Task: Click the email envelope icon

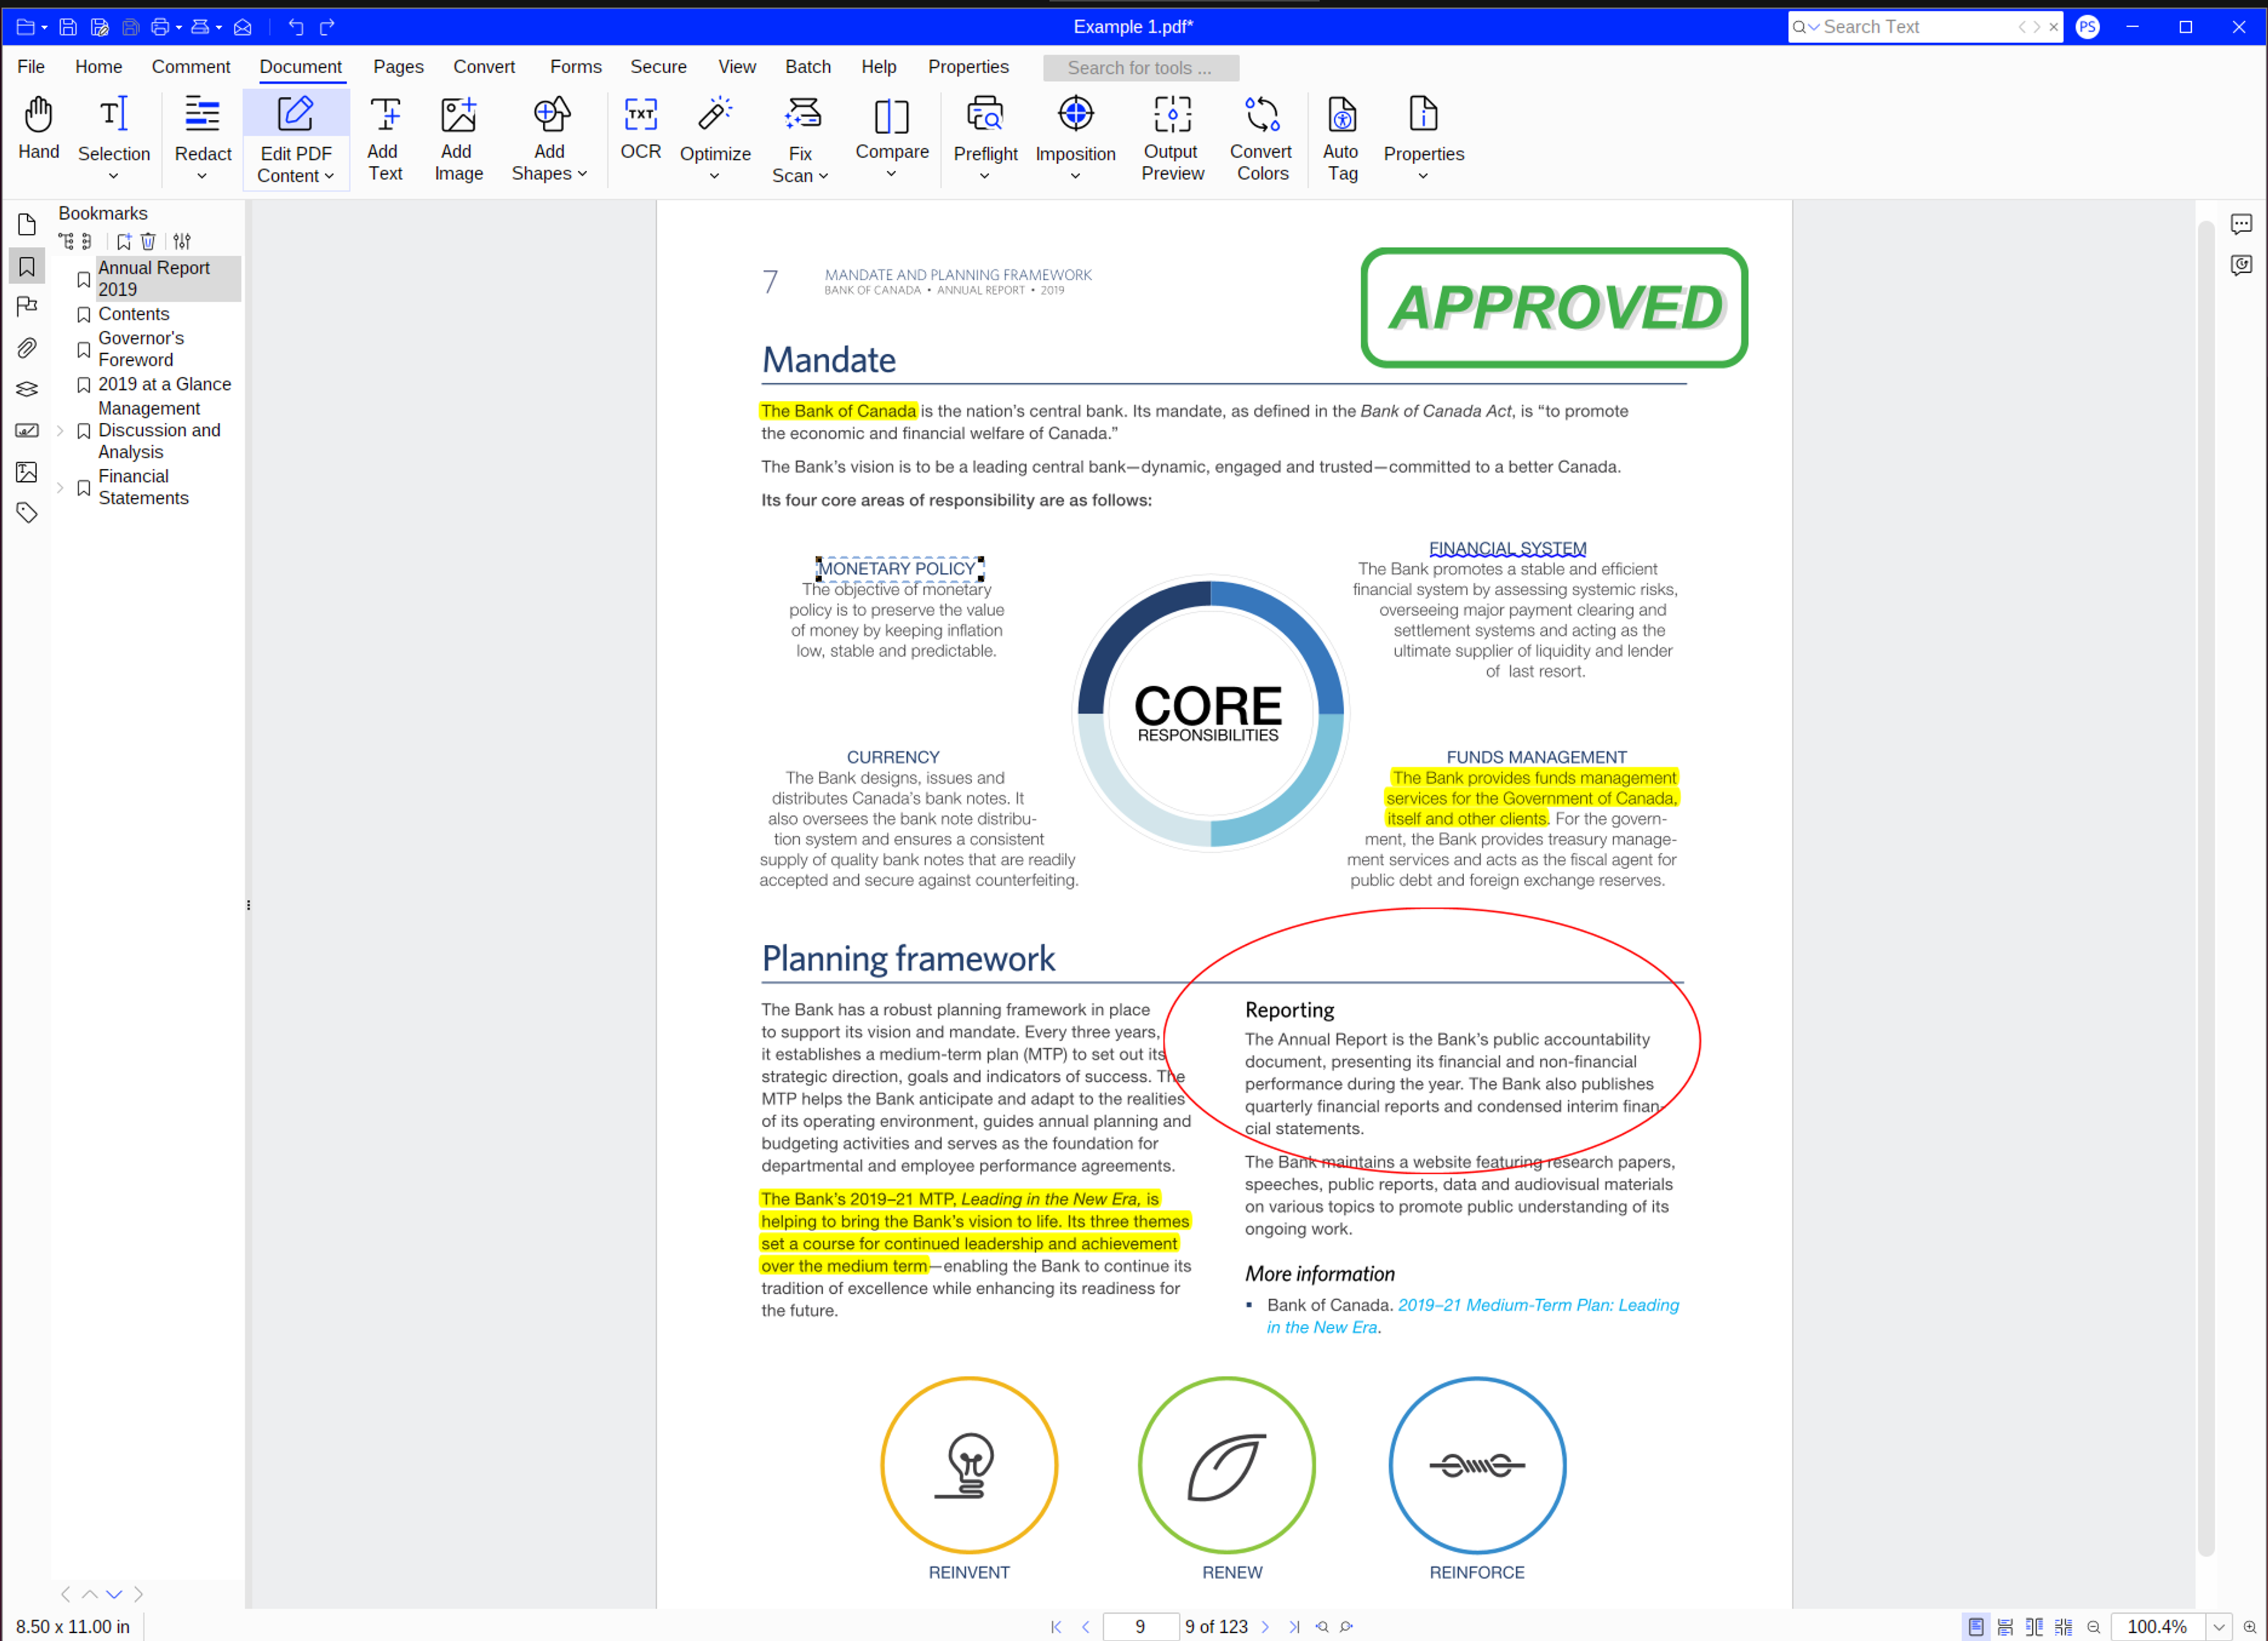Action: pyautogui.click(x=242, y=27)
